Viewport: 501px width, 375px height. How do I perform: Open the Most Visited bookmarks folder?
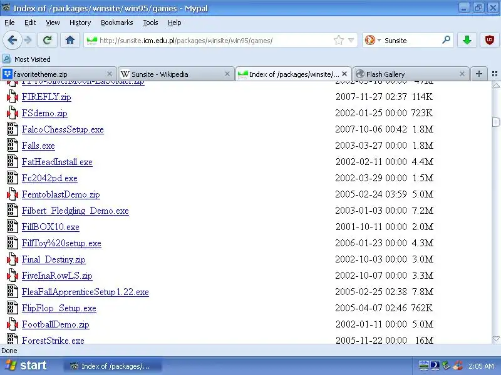point(26,59)
